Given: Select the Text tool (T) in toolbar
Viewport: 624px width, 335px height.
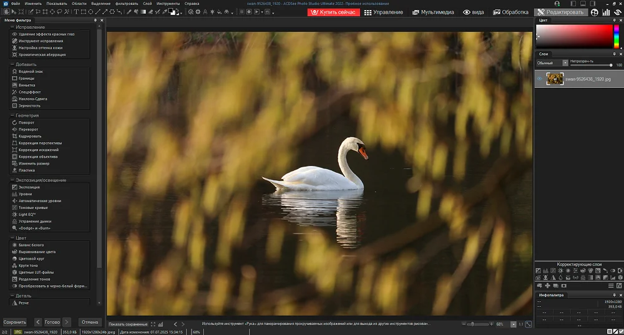Looking at the screenshot, I should coord(76,12).
